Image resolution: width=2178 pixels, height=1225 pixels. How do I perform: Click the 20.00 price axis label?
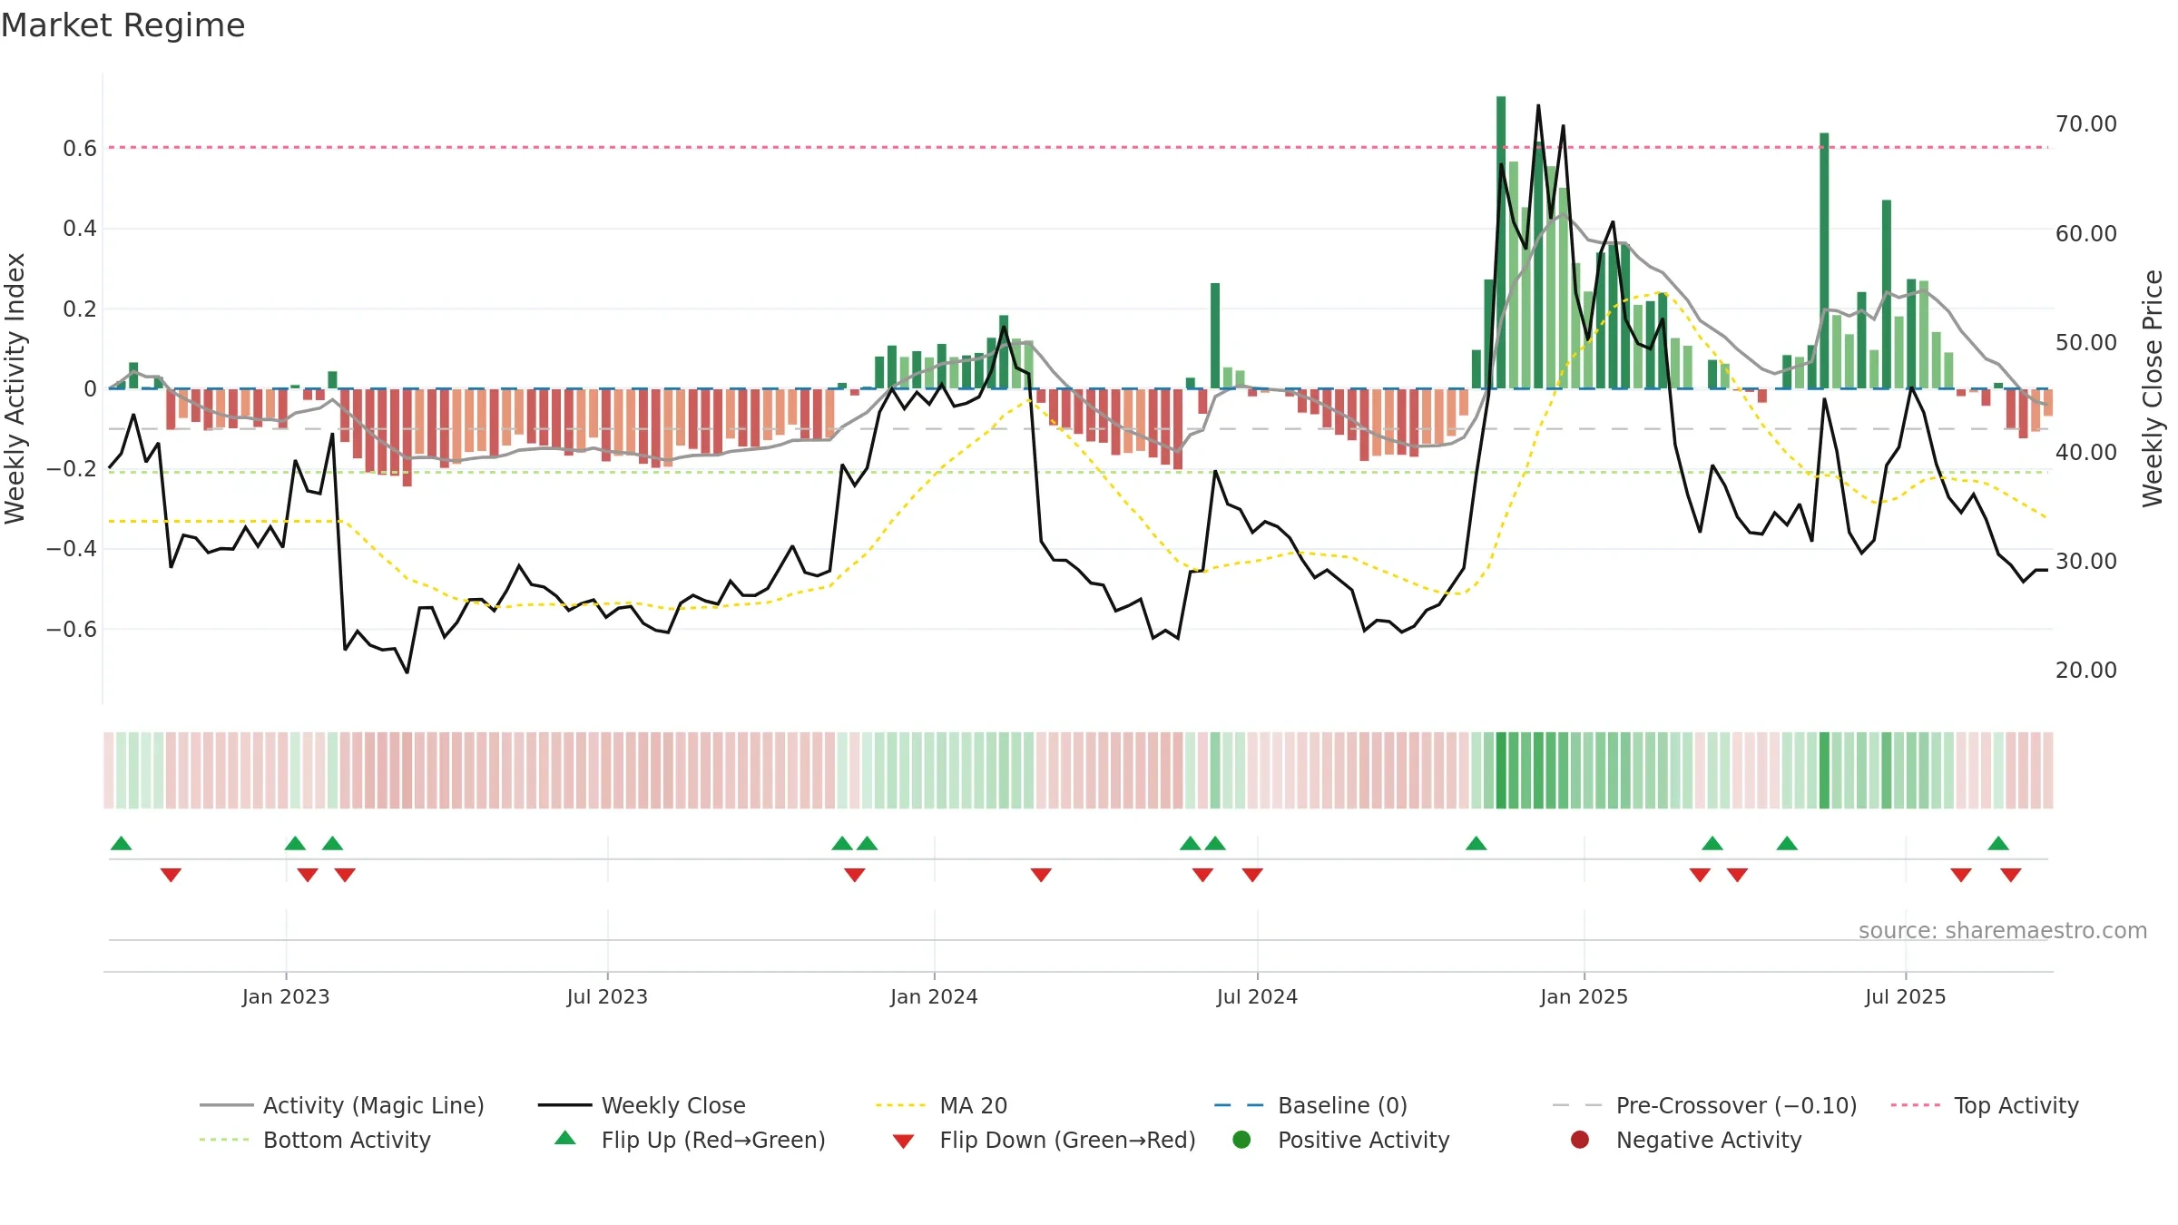pos(2086,670)
